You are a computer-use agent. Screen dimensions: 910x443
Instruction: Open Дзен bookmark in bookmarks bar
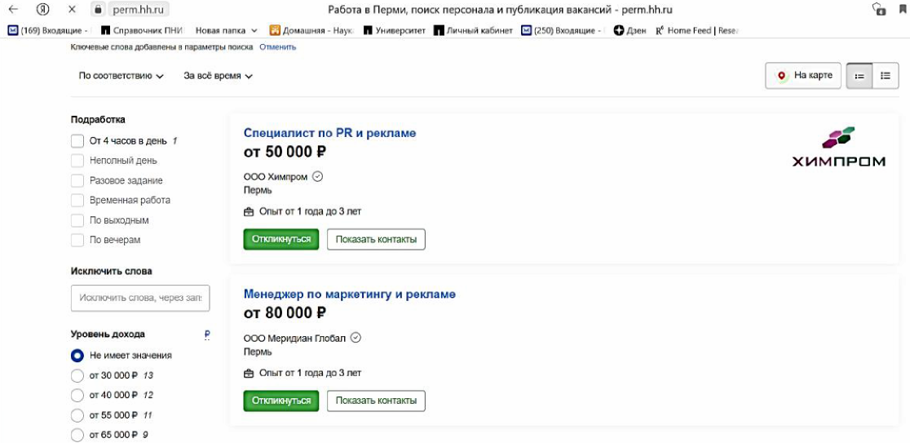629,31
